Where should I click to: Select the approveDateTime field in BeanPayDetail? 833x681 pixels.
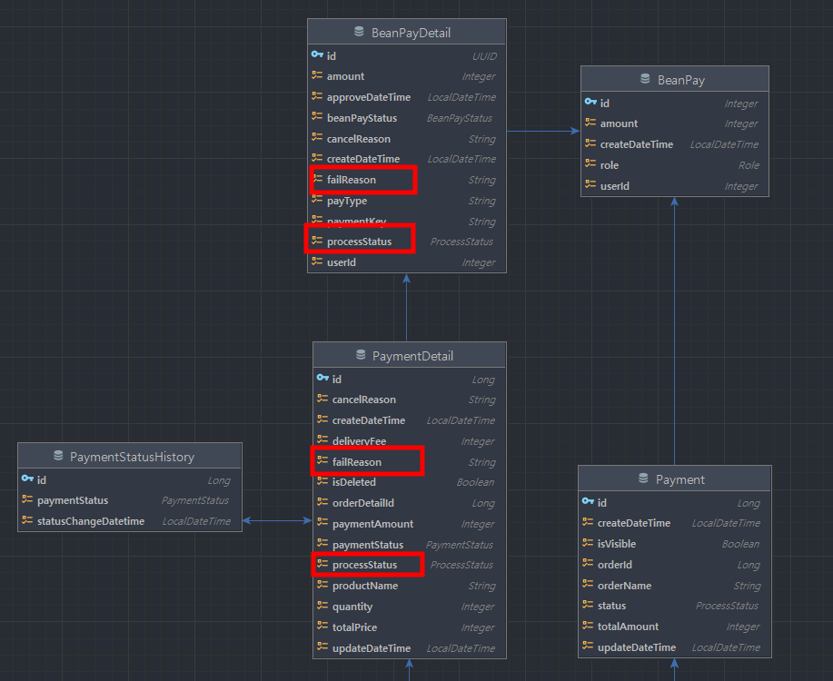[368, 97]
